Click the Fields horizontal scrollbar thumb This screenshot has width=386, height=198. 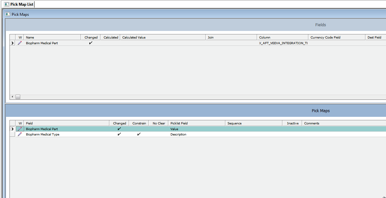18,97
